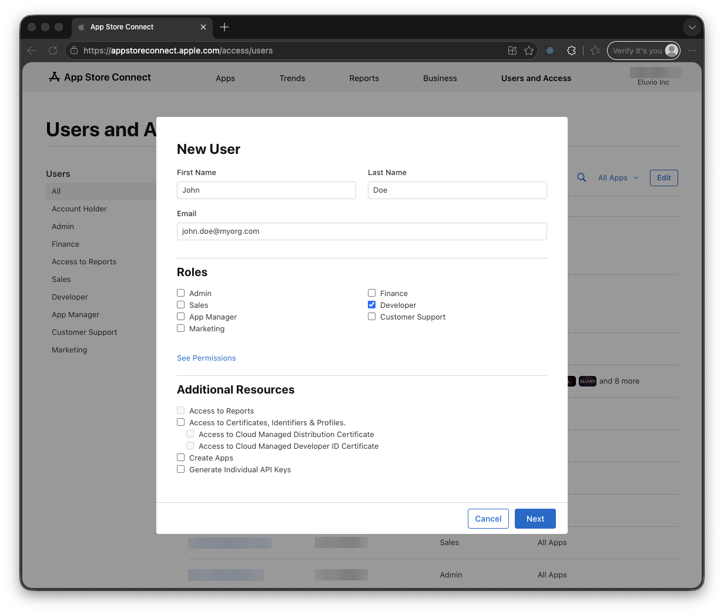Select the Marketing filter in sidebar
Screen dimensions: 724x615
pos(69,350)
